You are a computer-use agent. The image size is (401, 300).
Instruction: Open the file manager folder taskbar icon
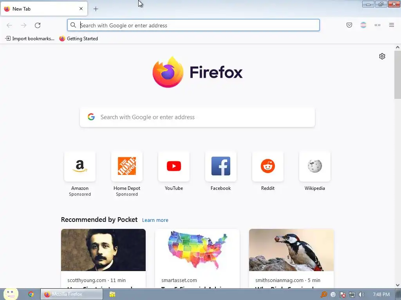tap(112, 295)
